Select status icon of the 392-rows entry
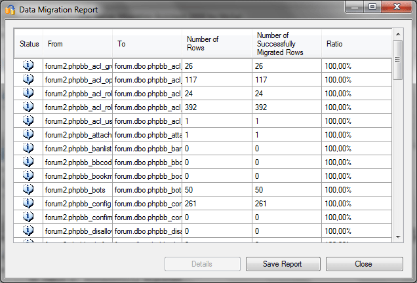This screenshot has height=283, width=417. [28, 107]
